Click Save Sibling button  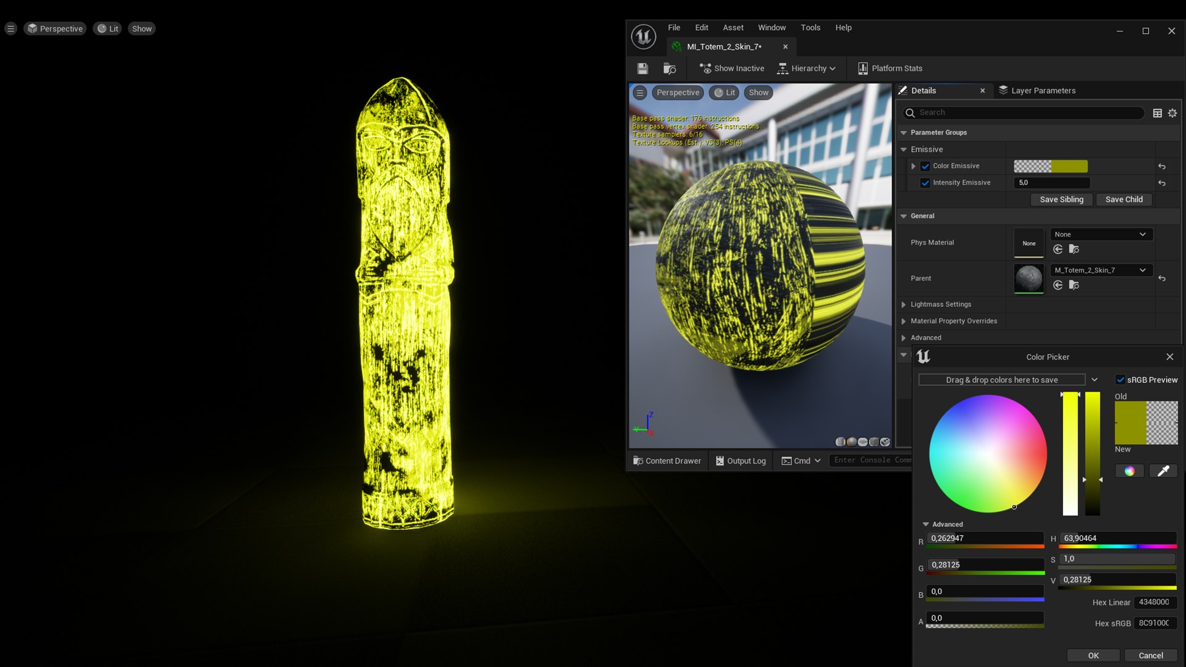1061,199
